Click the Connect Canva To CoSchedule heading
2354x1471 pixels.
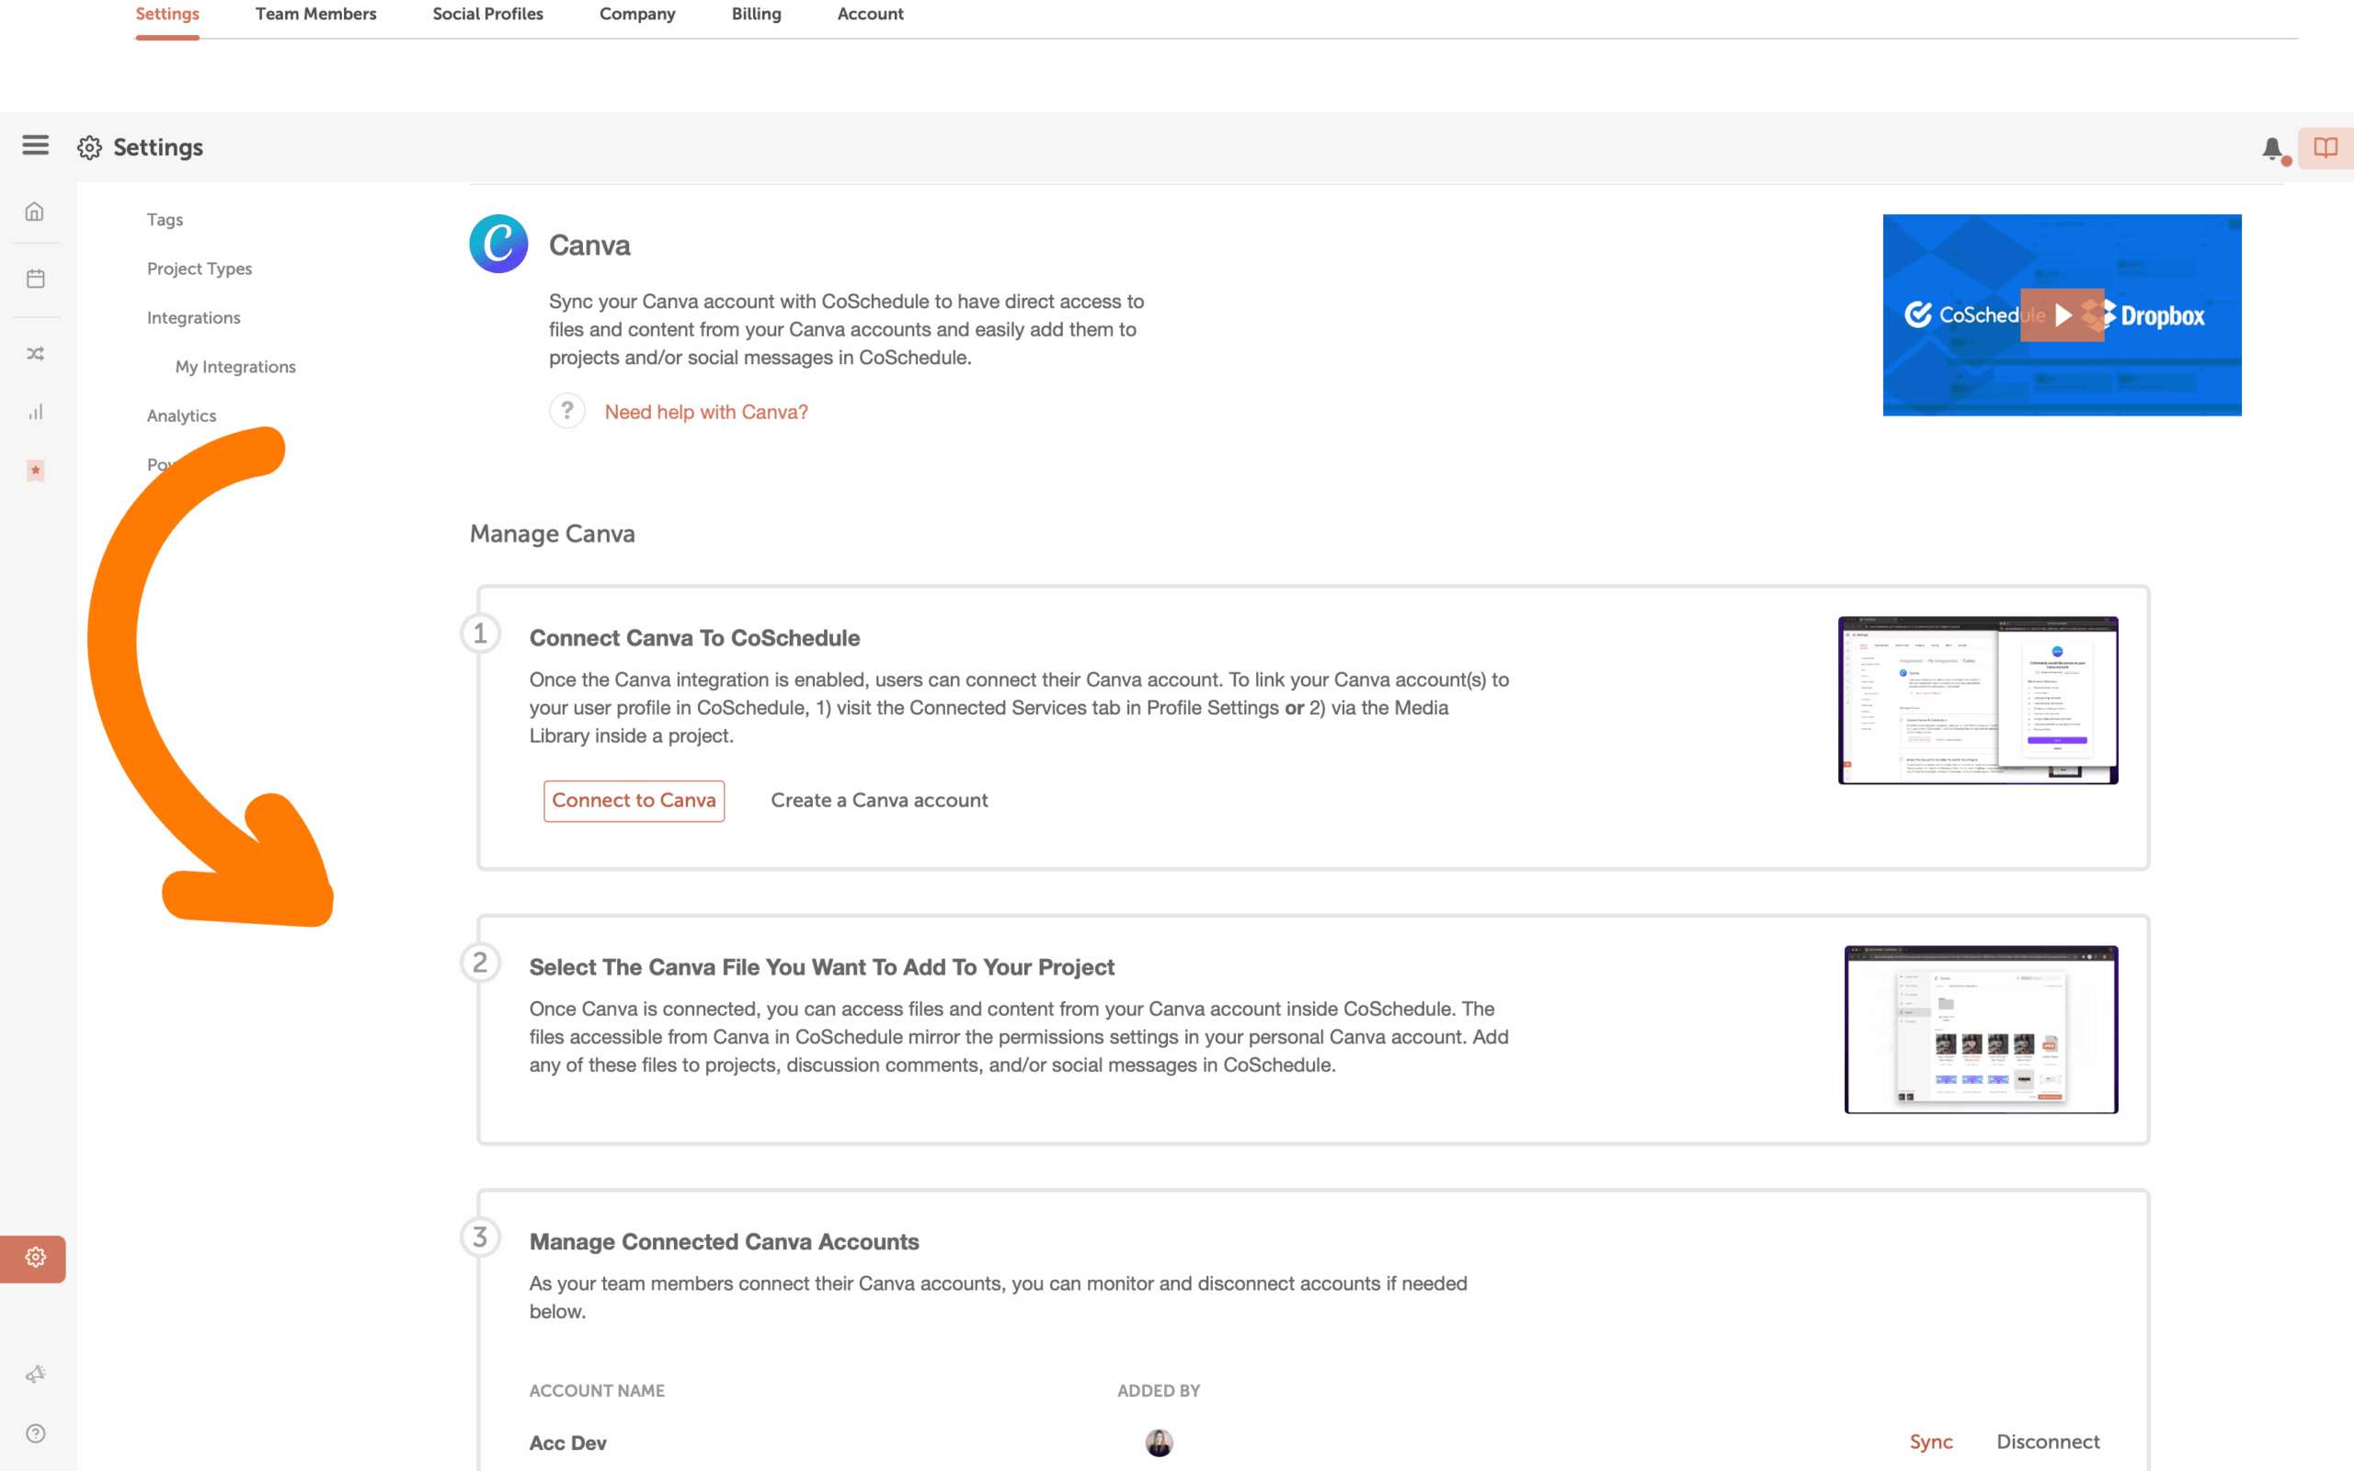click(x=694, y=638)
